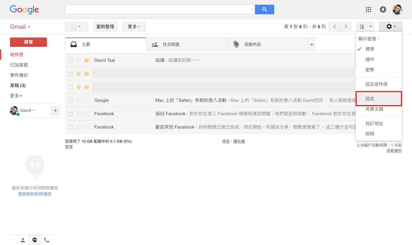This screenshot has width=412, height=245.
Task: Open the contacts person icon at bottom
Action: tap(23, 240)
